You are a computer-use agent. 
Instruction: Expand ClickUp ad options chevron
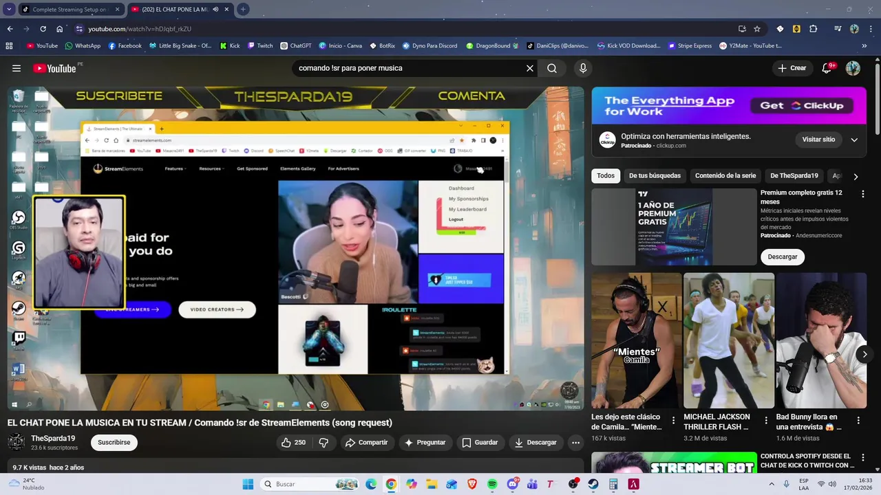click(x=854, y=140)
